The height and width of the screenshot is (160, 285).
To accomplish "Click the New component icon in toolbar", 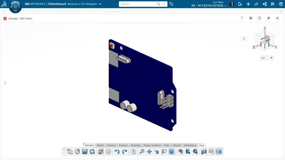I will [x=70, y=151].
